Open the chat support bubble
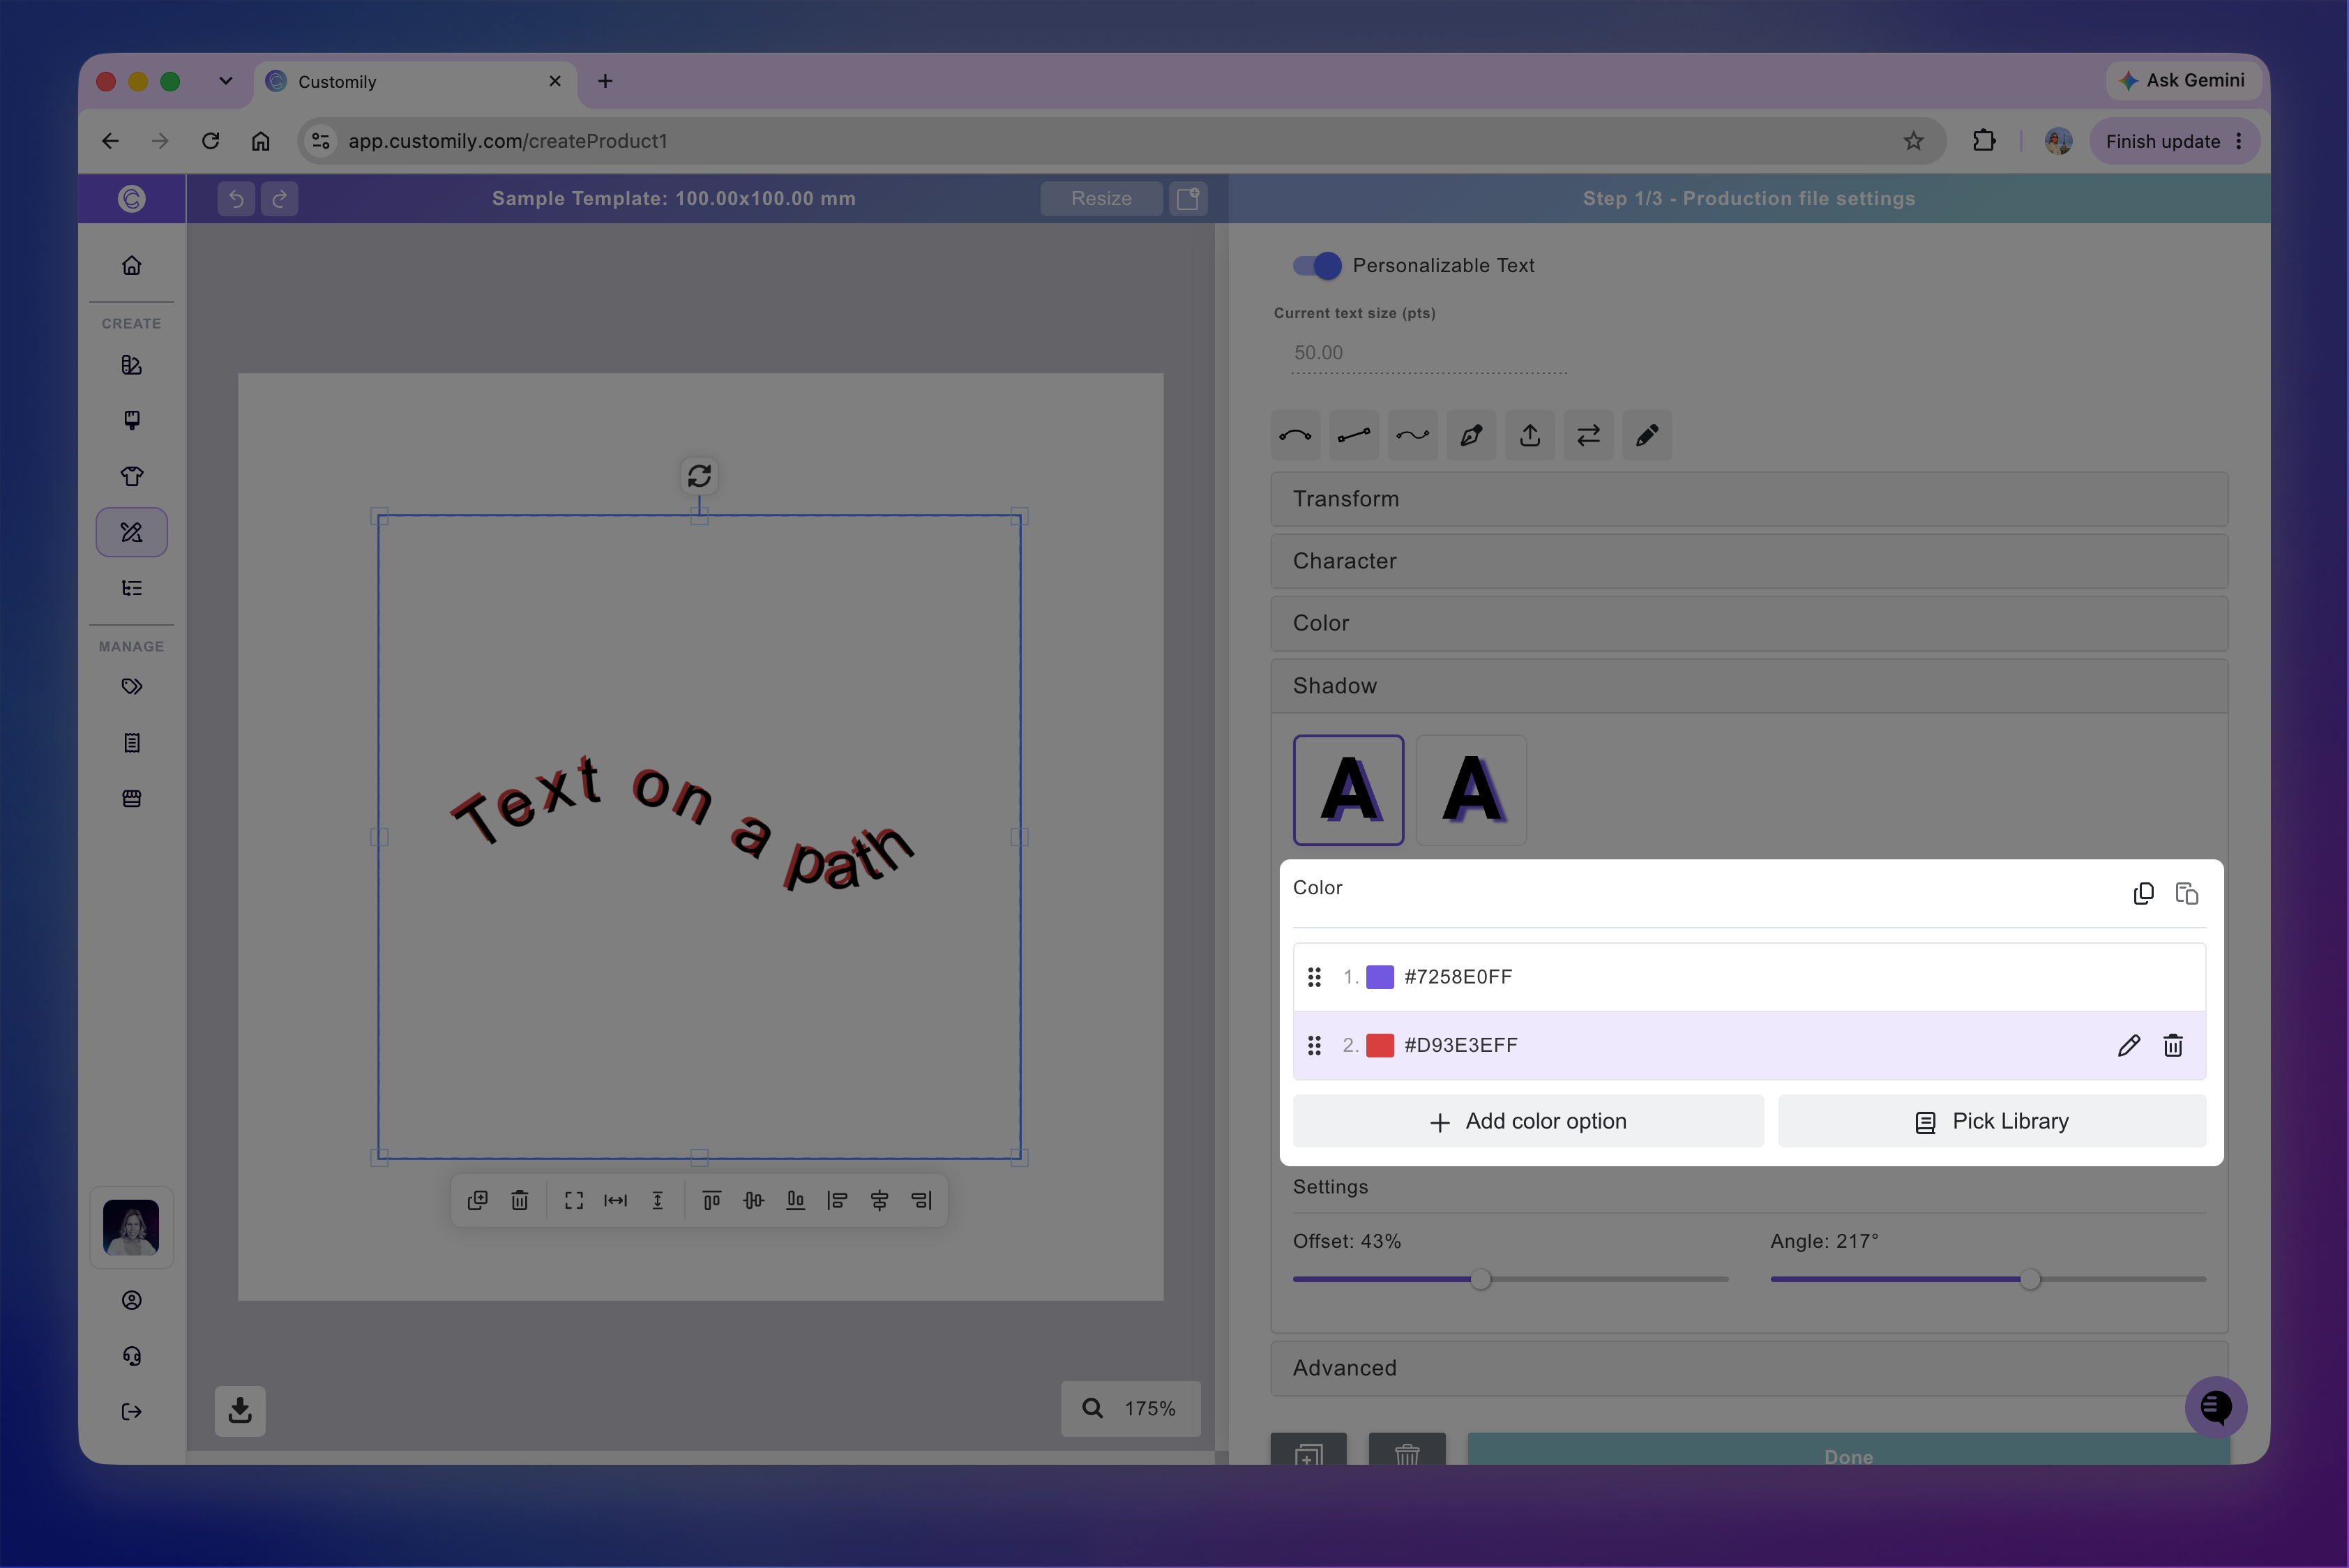The width and height of the screenshot is (2349, 1568). pos(2216,1408)
